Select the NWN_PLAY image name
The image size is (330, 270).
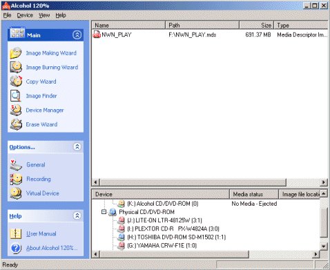point(117,35)
